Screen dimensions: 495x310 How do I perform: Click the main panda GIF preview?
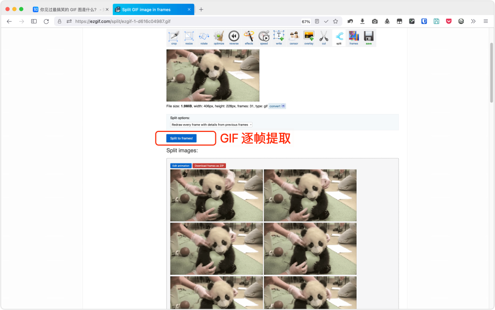(x=213, y=76)
